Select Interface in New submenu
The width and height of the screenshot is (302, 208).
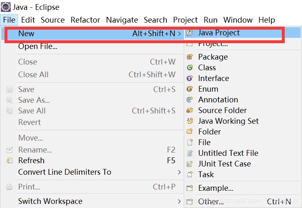click(243, 78)
